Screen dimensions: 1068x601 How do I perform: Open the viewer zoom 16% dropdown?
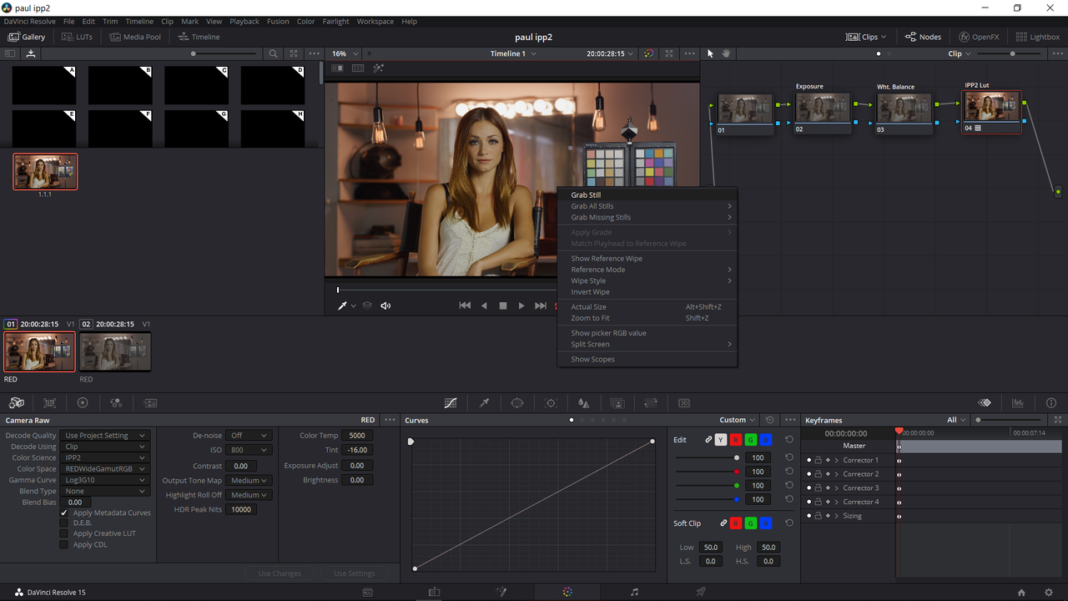343,53
